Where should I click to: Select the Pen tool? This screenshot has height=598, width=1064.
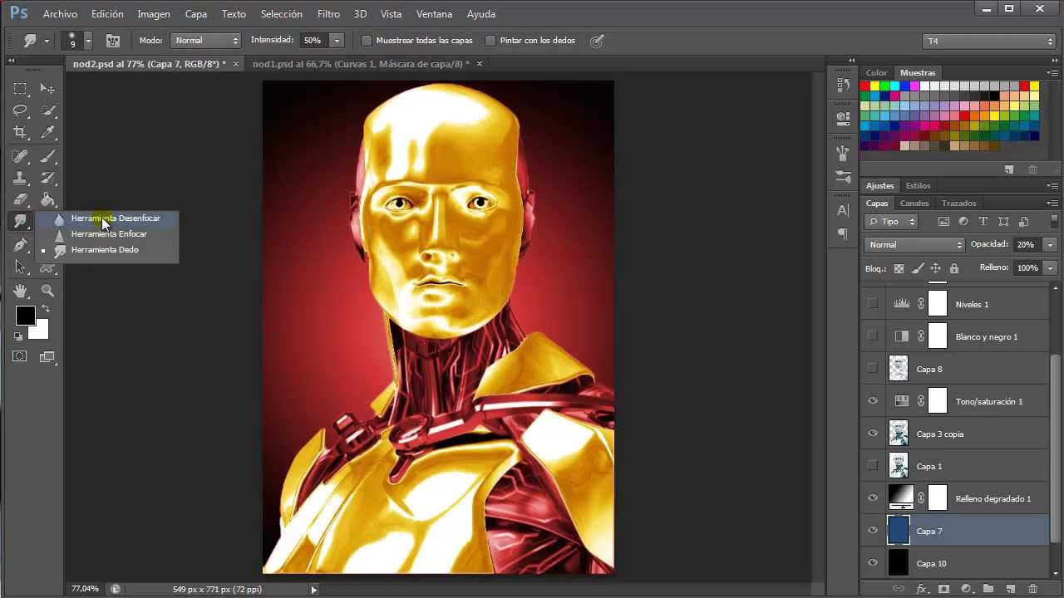coord(20,245)
